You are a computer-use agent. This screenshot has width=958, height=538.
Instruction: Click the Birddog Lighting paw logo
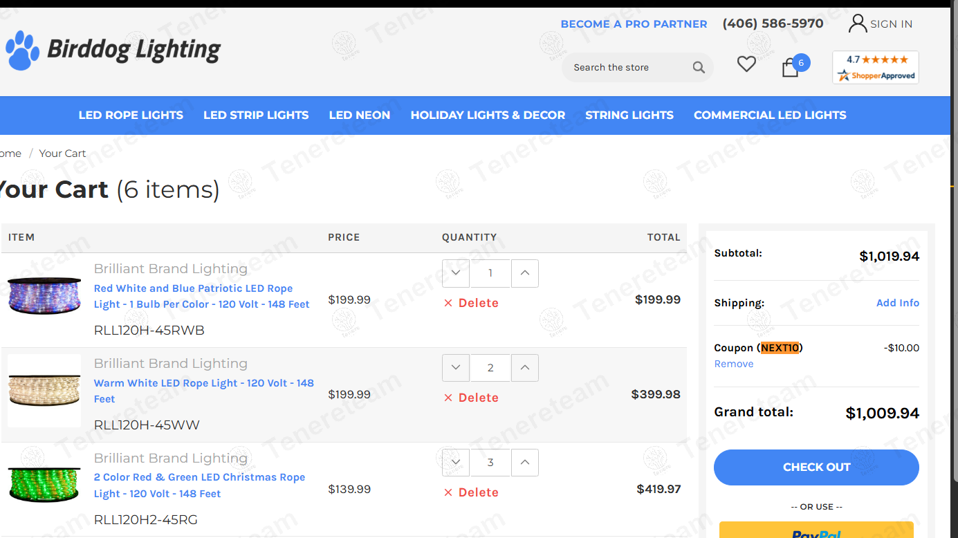[23, 50]
